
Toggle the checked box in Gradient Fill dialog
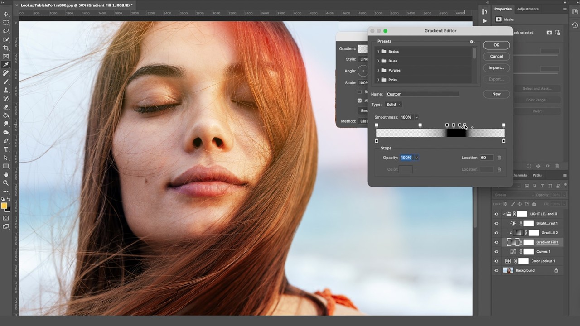pos(359,101)
